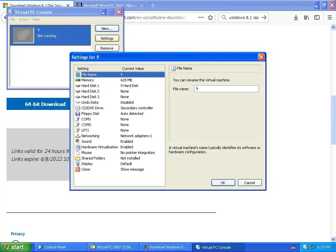This screenshot has width=336, height=252.
Task: Open a new Firefox tab
Action: click(x=153, y=5)
